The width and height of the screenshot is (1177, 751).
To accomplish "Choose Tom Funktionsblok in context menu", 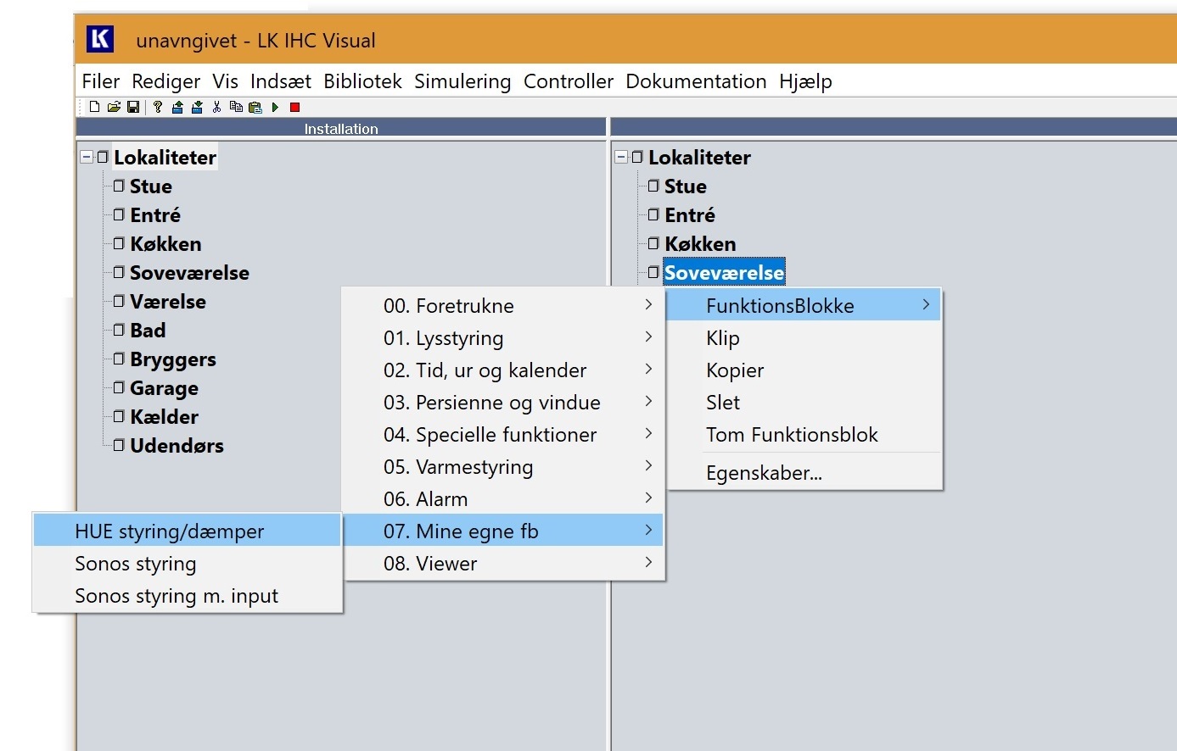I will tap(804, 435).
